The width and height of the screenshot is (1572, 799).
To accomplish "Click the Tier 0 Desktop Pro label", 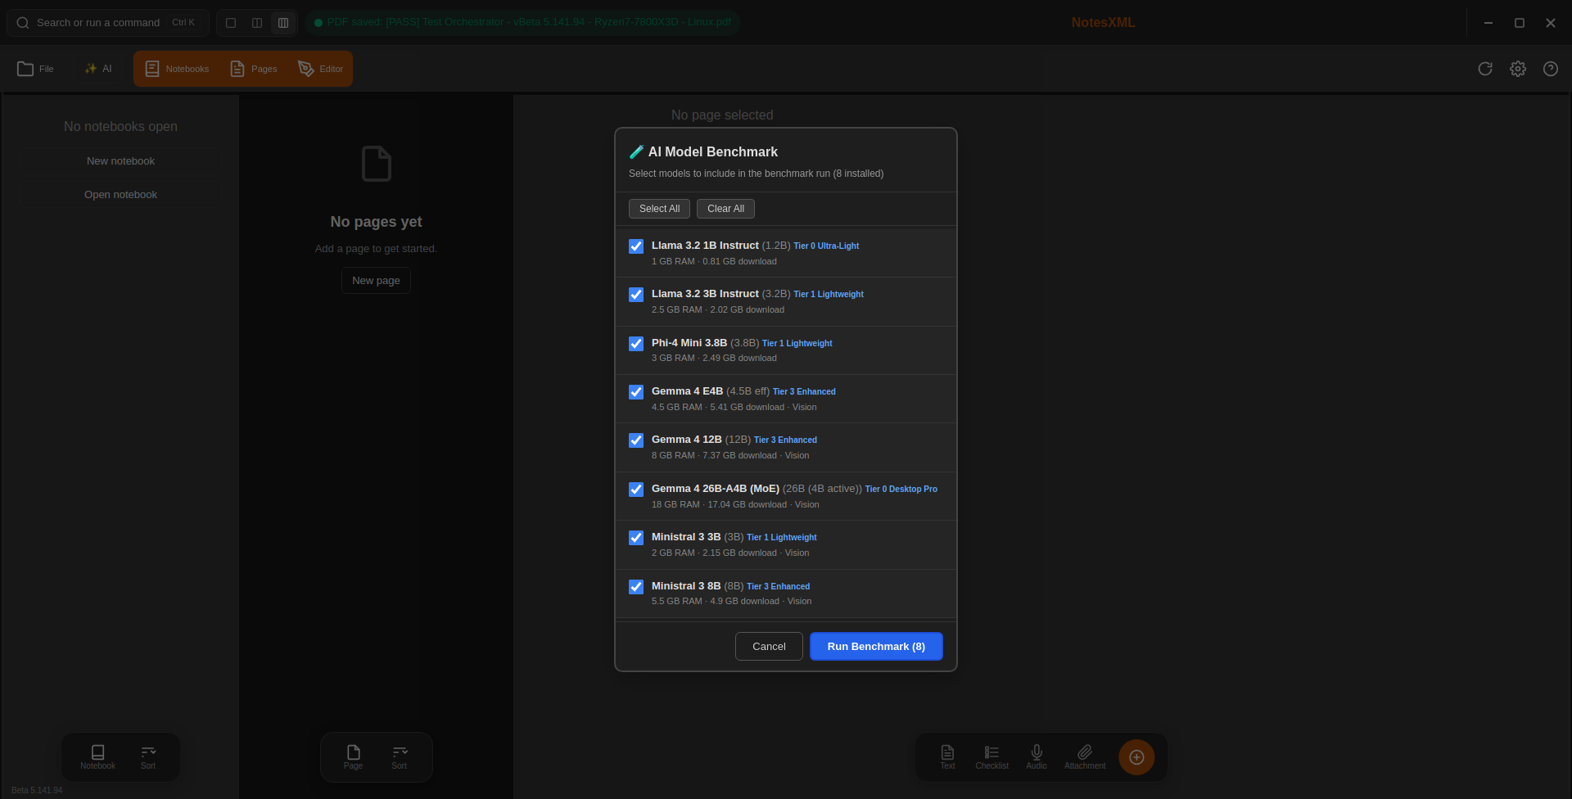I will 901,490.
